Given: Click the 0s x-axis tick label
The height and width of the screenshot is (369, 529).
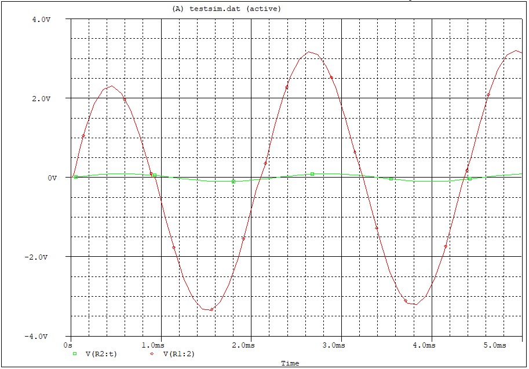Looking at the screenshot, I should tap(69, 345).
